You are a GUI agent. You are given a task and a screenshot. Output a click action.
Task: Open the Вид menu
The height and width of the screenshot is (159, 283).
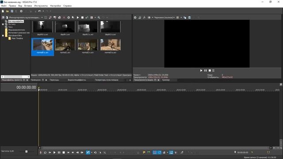coord(20,6)
